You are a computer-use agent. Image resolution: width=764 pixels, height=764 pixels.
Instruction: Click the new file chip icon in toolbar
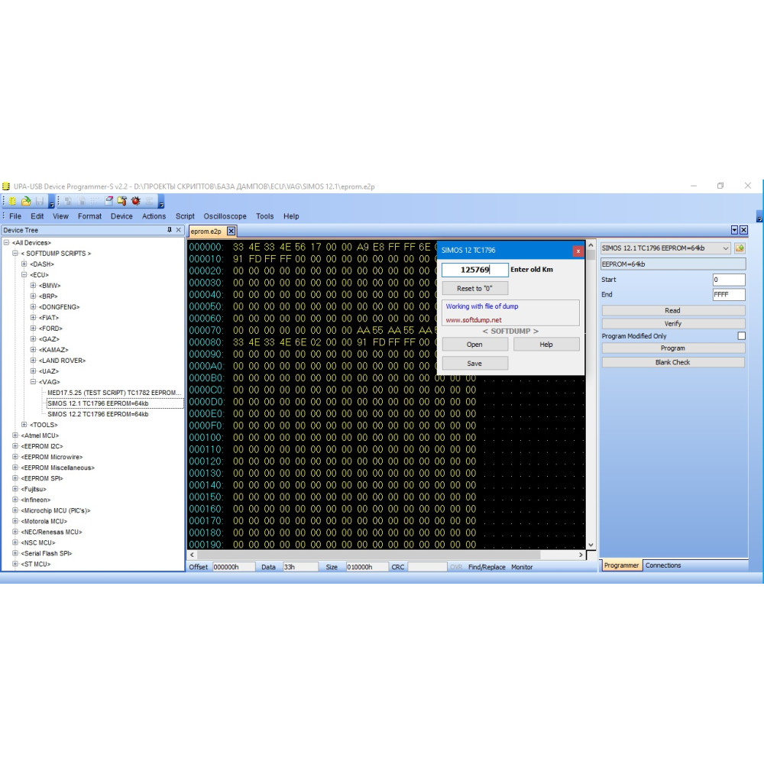(12, 201)
